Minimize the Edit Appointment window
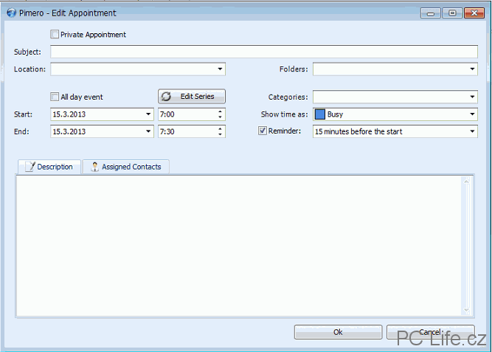492x352 pixels. click(431, 13)
